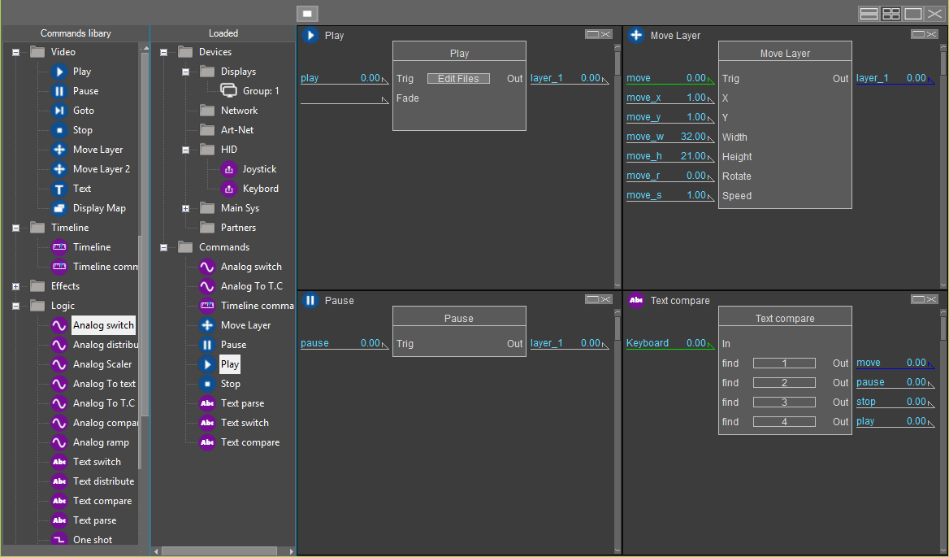Choose Analog ramp in the Logic folder
The image size is (949, 557).
(101, 442)
